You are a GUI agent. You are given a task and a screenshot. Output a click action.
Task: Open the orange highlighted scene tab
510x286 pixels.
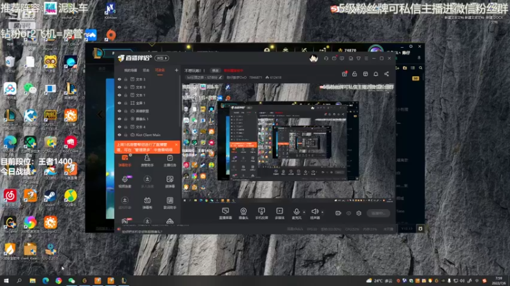(160, 71)
